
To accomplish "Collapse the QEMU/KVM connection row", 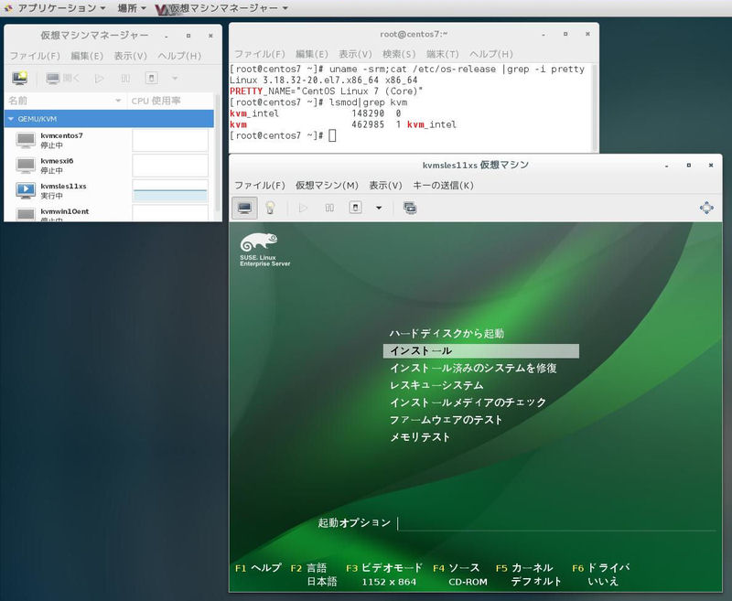I will (x=11, y=119).
